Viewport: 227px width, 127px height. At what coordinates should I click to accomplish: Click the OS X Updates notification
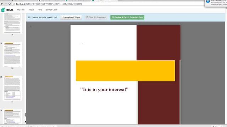tap(216, 3)
